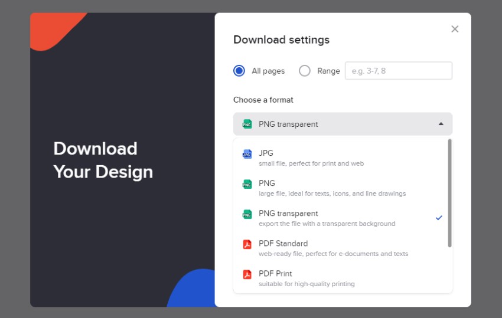Click the page range input field
This screenshot has width=502, height=318.
[399, 71]
